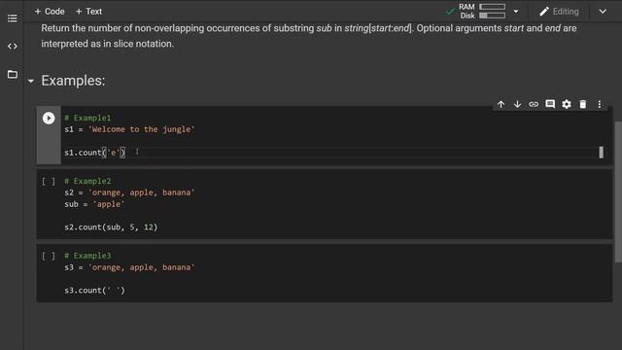Open the table of contents sidebar icon
This screenshot has height=350, width=622.
pyautogui.click(x=13, y=18)
